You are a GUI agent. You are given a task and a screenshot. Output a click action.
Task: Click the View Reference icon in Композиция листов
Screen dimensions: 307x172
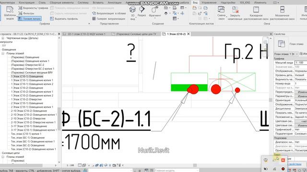pos(205,13)
